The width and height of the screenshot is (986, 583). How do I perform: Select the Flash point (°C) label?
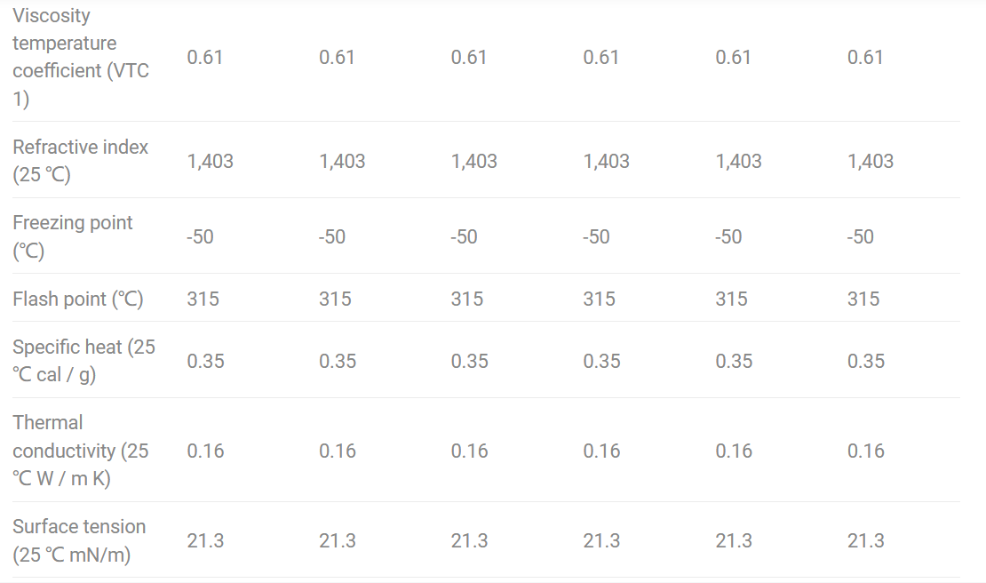[78, 299]
